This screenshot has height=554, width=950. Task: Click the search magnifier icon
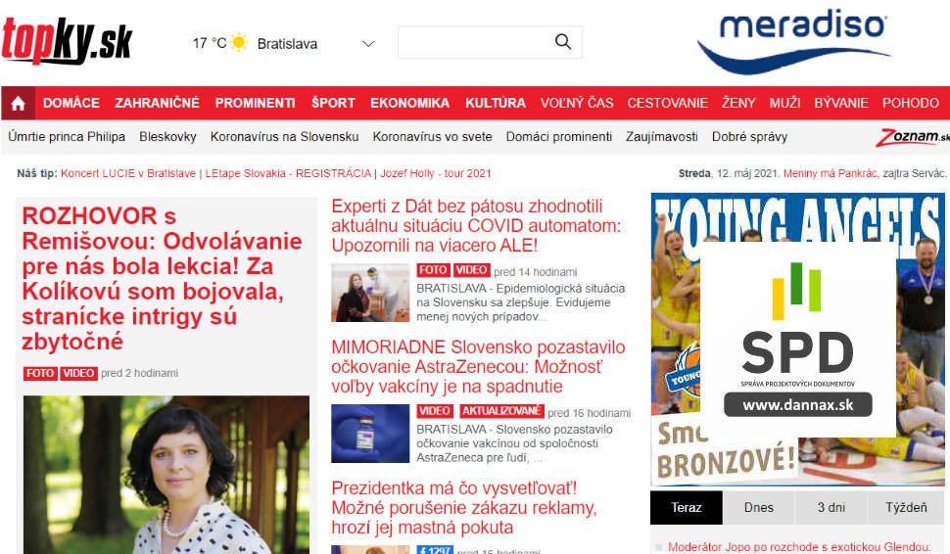(563, 42)
